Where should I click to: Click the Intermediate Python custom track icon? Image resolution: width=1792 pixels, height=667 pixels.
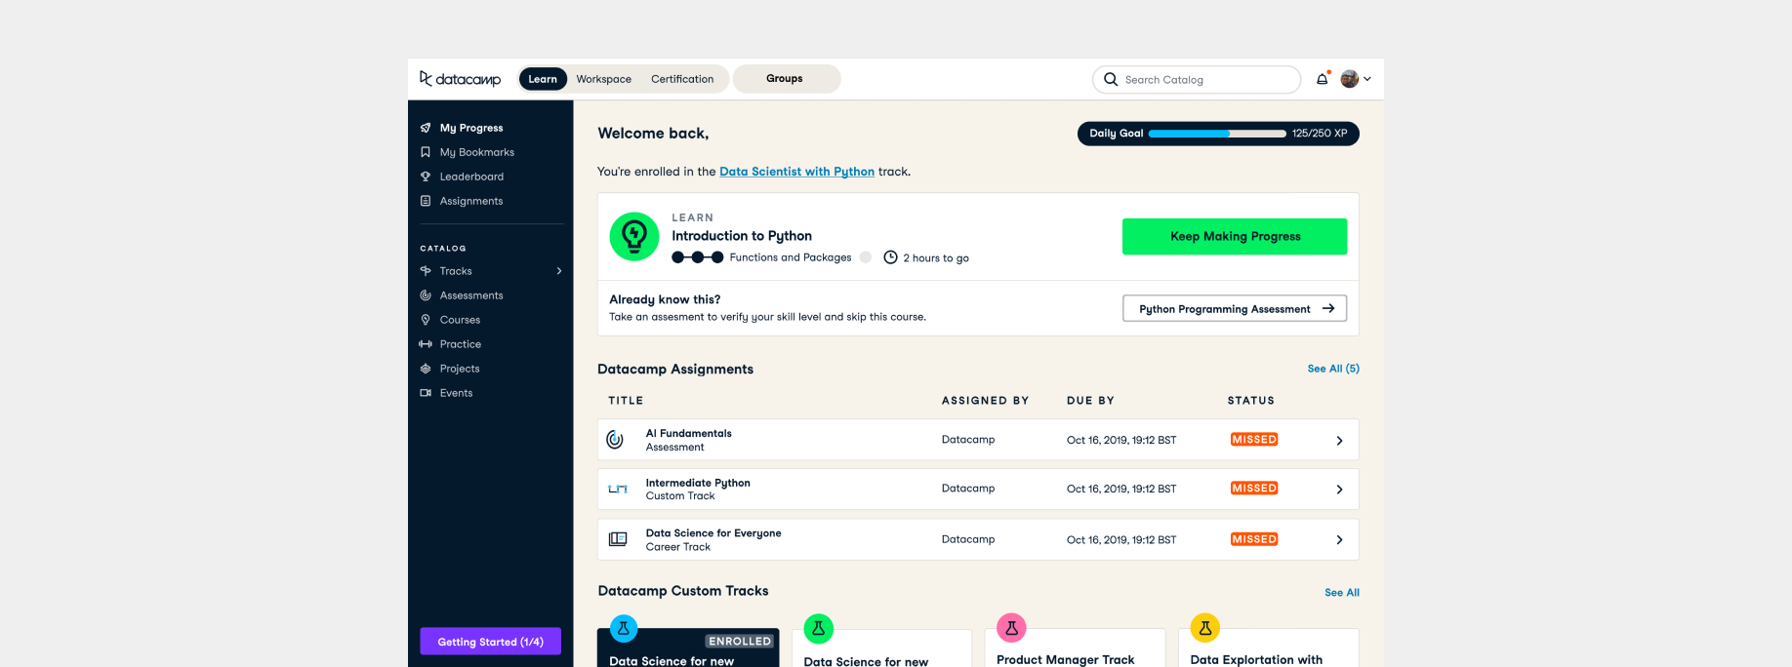(618, 490)
